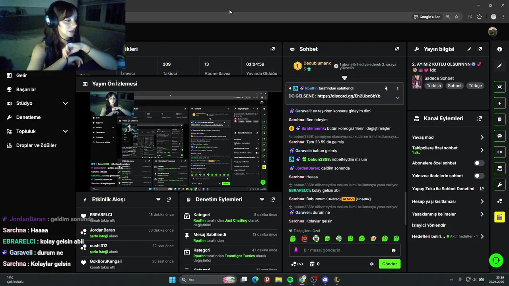
Task: Filter the Denetim Eylemleri list
Action: click(x=262, y=199)
